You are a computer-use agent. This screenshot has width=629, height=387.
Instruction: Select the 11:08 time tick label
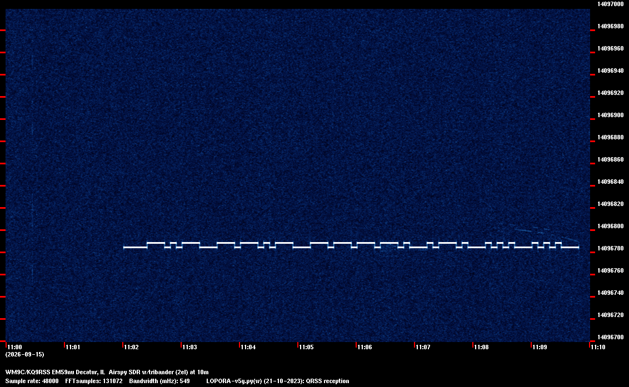tap(481, 347)
